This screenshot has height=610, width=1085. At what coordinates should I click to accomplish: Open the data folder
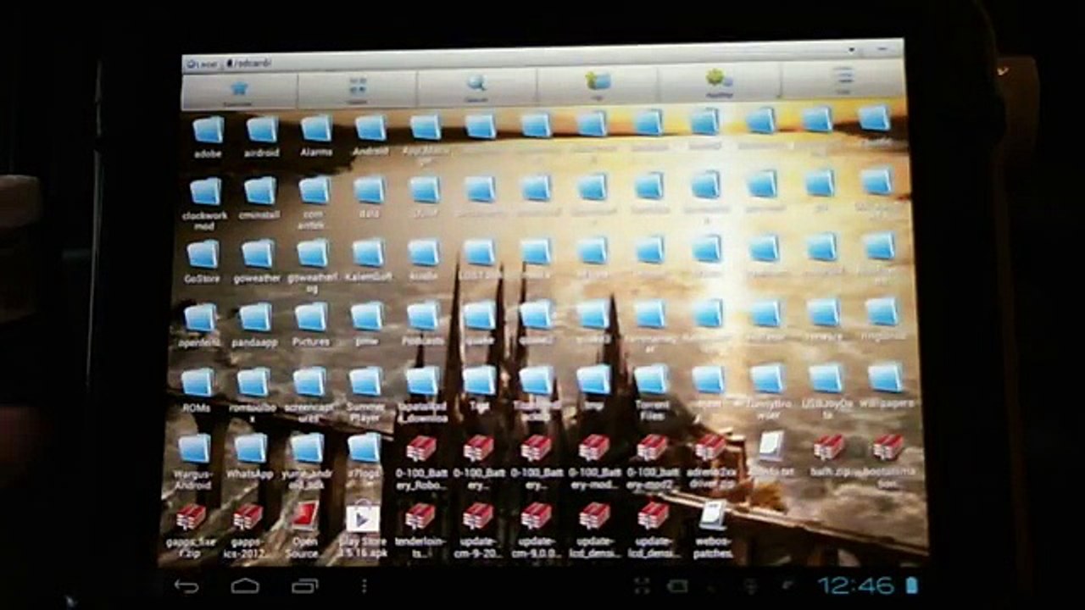pyautogui.click(x=369, y=197)
